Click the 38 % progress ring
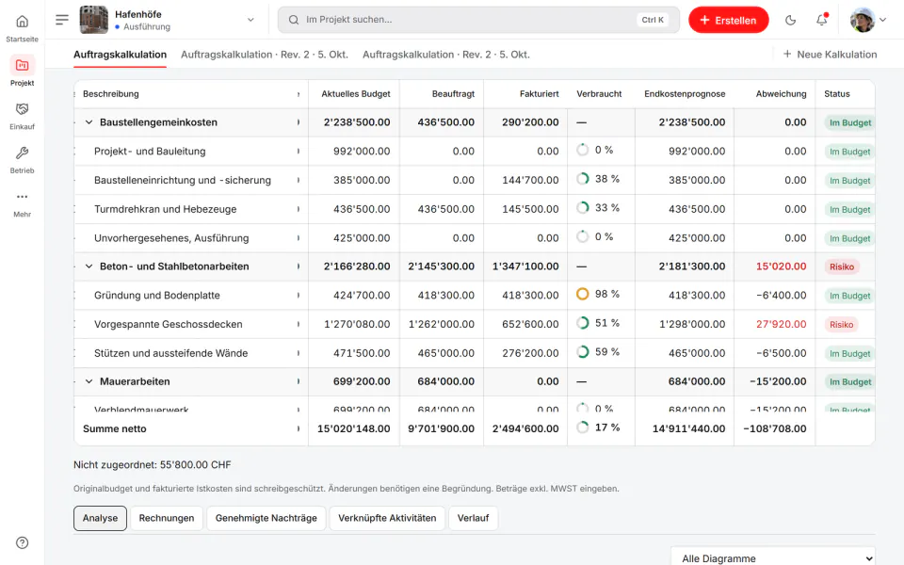904x565 pixels. [583, 179]
